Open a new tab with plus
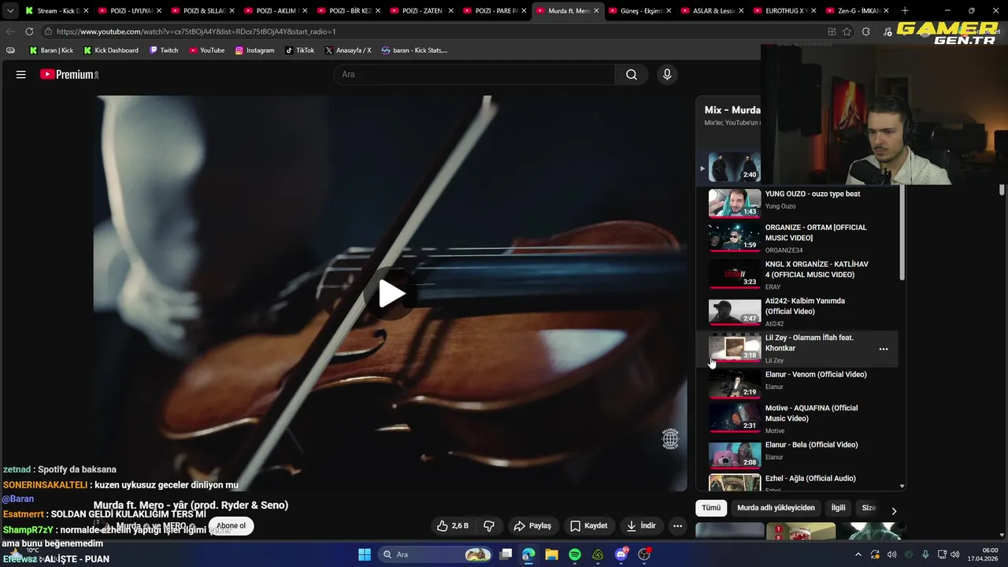 click(x=905, y=11)
